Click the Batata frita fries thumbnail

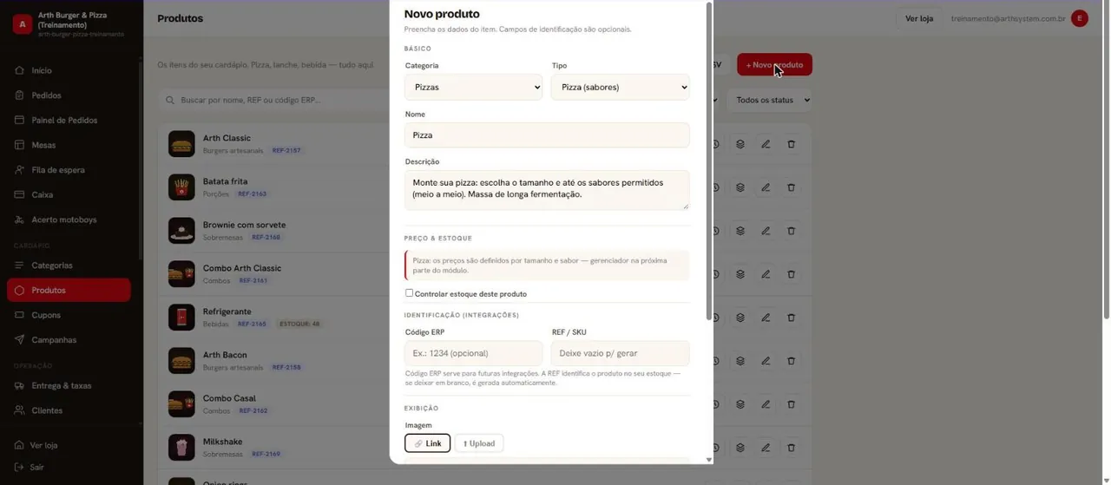181,187
